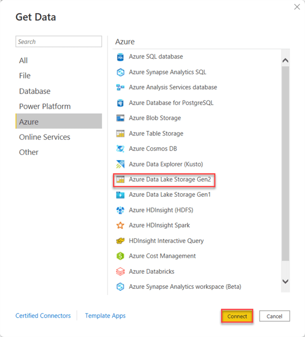Select the All category
The width and height of the screenshot is (305, 337).
pyautogui.click(x=59, y=60)
